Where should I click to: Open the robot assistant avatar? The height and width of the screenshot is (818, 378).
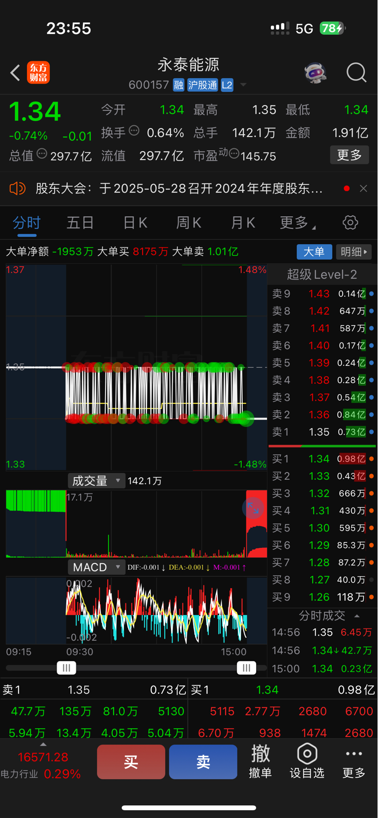(x=315, y=73)
